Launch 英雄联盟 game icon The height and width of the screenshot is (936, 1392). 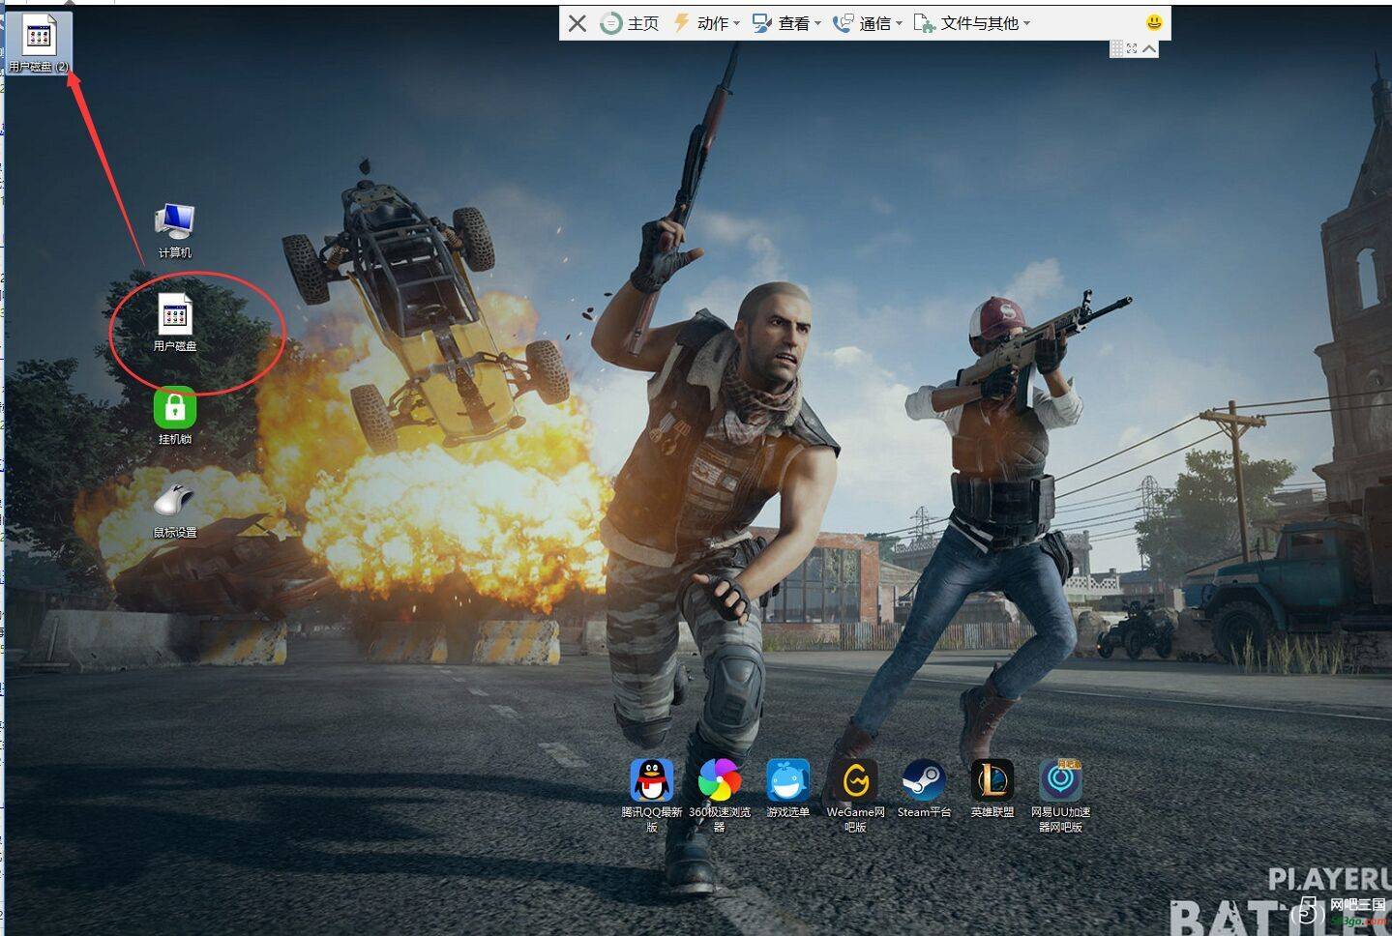point(992,788)
